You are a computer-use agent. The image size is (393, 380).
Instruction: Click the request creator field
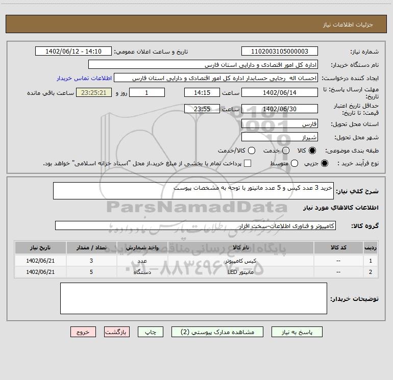coord(216,78)
